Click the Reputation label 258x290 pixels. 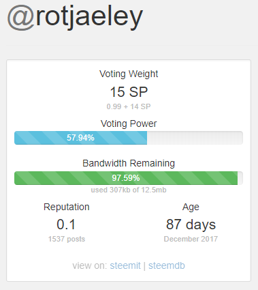67,207
